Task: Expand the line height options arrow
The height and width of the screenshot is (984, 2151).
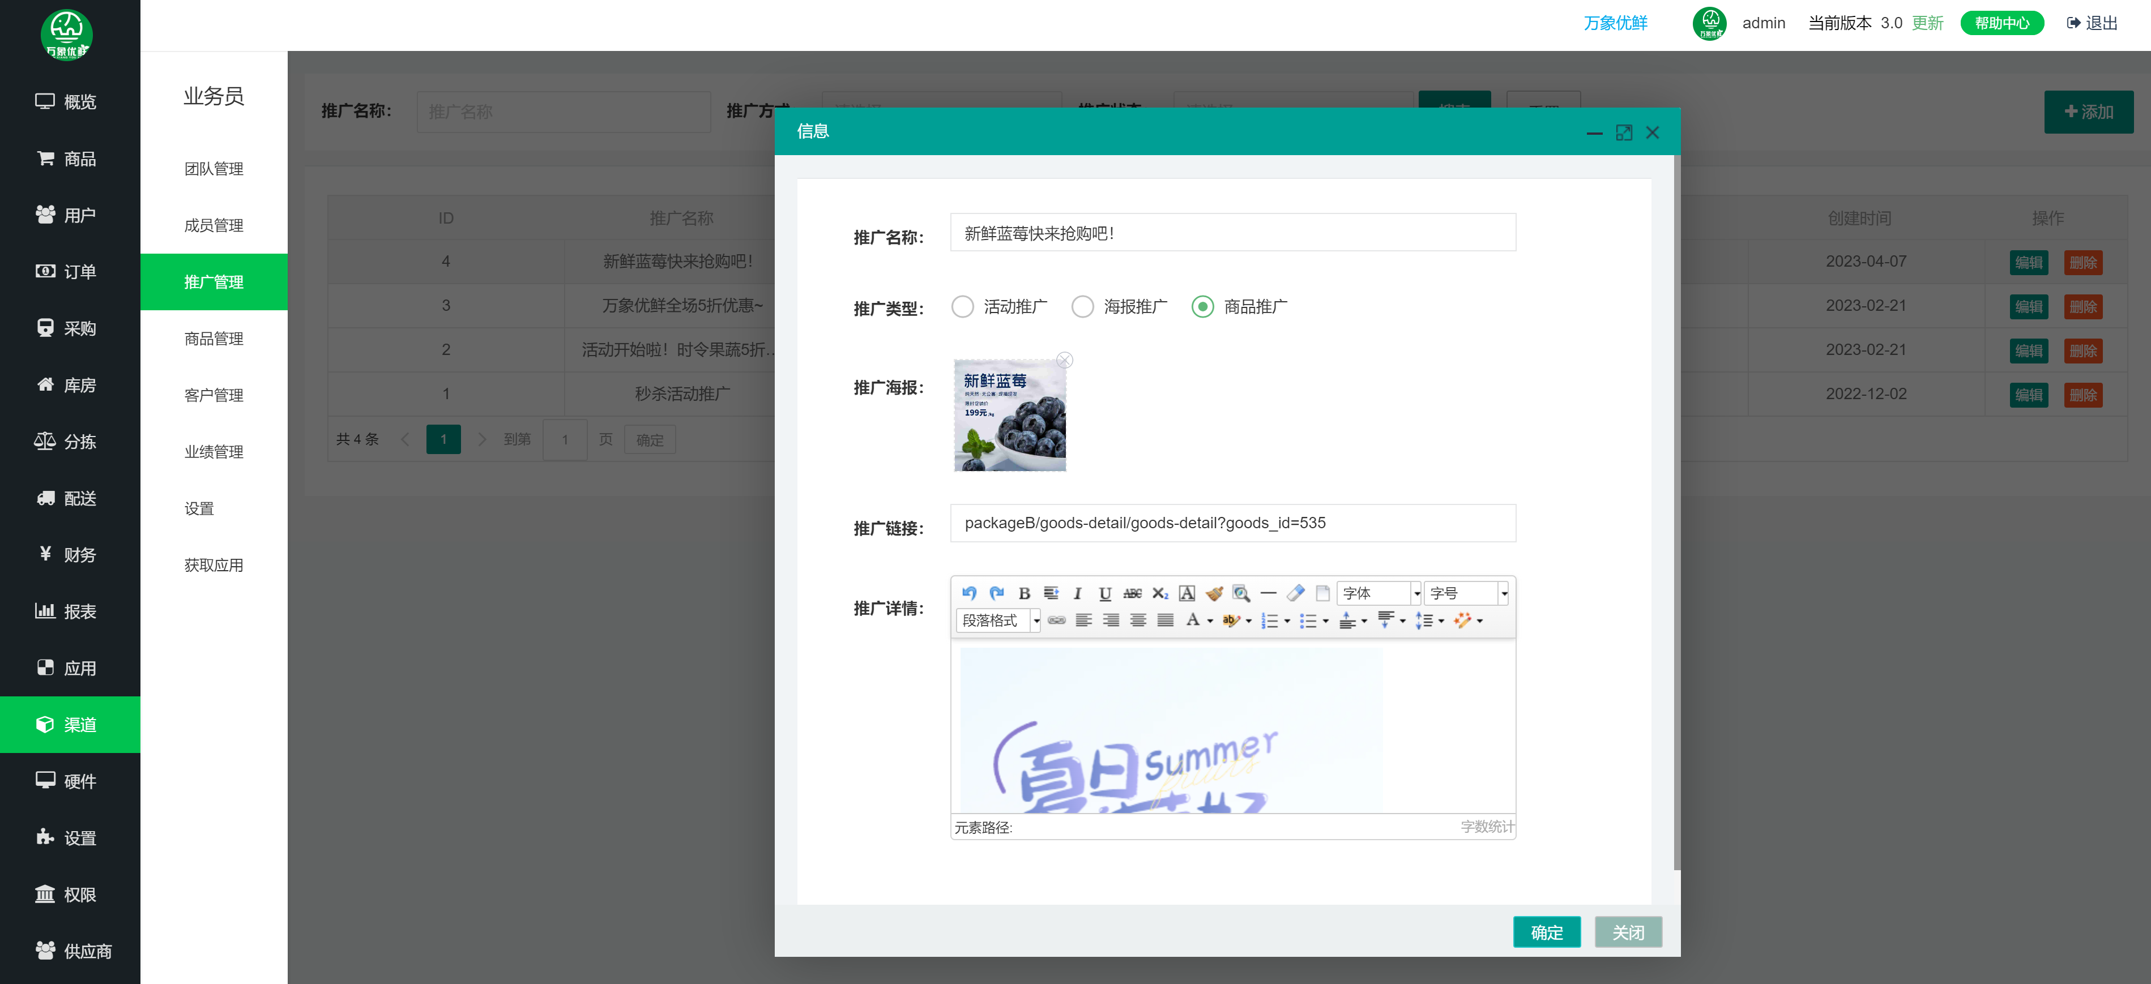Action: [1441, 621]
